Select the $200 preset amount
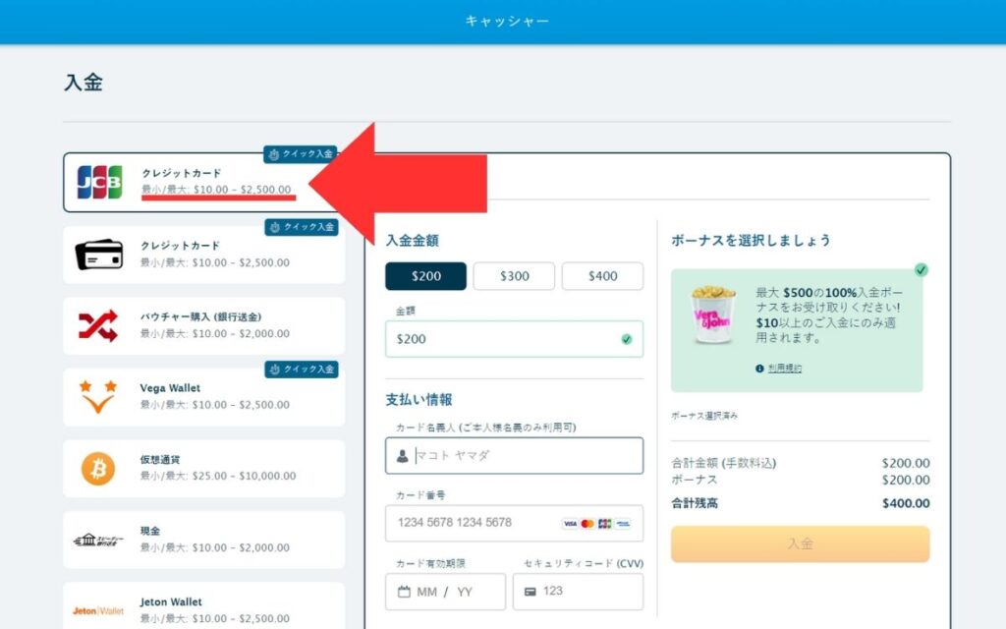1006x629 pixels. [x=426, y=276]
